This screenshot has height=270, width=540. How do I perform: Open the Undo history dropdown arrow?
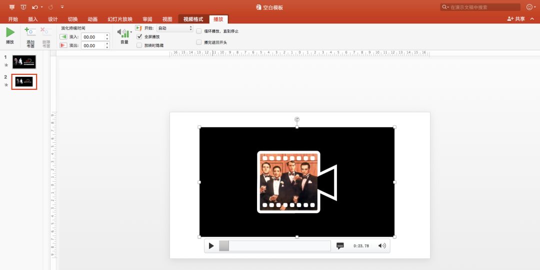coord(42,7)
